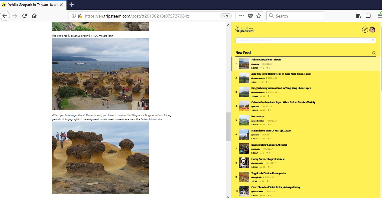This screenshot has height=198, width=382.
Task: Close the Yehliu Geopark tab
Action: pos(62,5)
